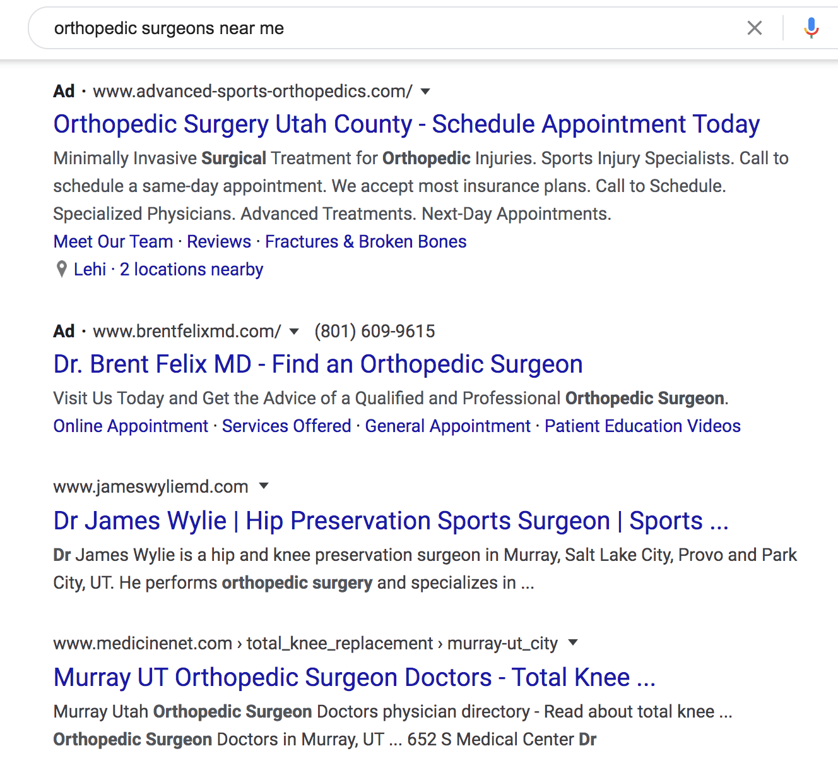838x782 pixels.
Task: Visit the Reviews sitelink
Action: point(219,242)
